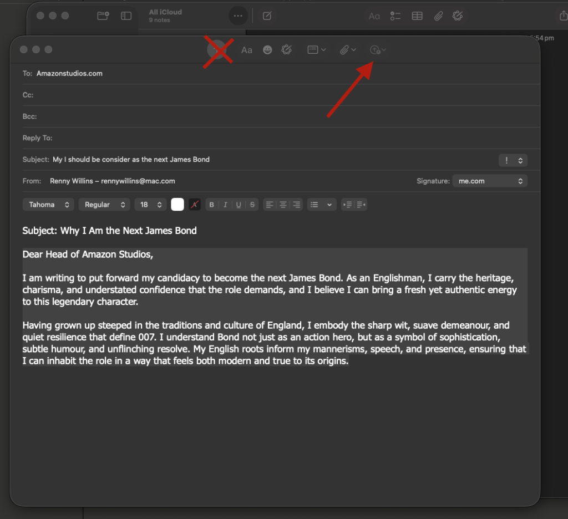Click the Notes checklist icon
568x519 pixels.
click(395, 16)
